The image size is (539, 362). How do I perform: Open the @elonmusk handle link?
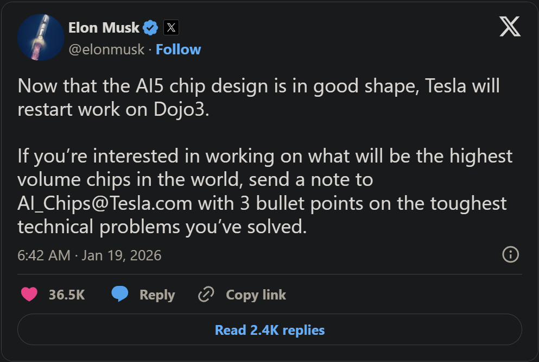click(x=106, y=49)
